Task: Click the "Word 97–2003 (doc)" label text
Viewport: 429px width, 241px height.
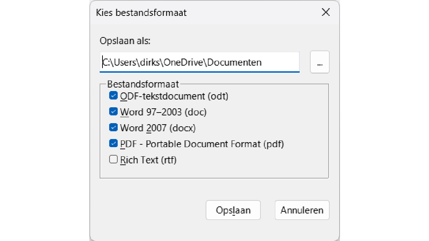Action: [163, 112]
